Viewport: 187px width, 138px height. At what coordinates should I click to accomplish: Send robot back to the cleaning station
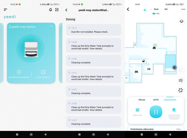point(174,113)
